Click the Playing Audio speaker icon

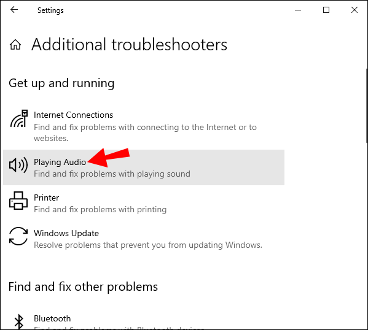[x=18, y=165]
